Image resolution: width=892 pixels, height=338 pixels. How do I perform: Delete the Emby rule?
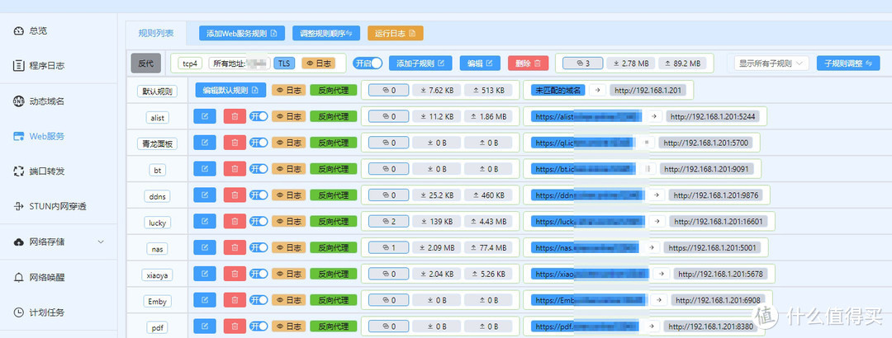pos(235,300)
